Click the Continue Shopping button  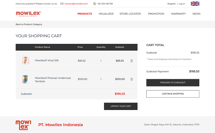click(x=173, y=94)
